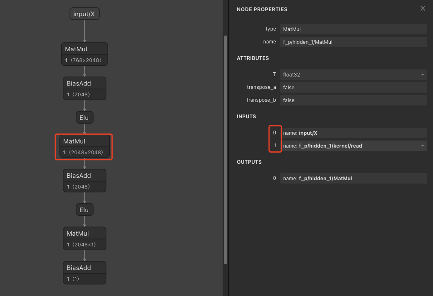
Task: Select the BiasAdd (2048) node below the selection
Action: 84,181
